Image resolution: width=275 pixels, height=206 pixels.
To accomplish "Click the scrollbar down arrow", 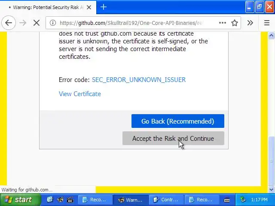I will coord(271,189).
